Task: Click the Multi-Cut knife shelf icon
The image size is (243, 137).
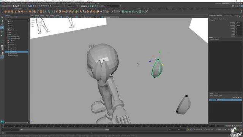Action: pyautogui.click(x=112, y=11)
